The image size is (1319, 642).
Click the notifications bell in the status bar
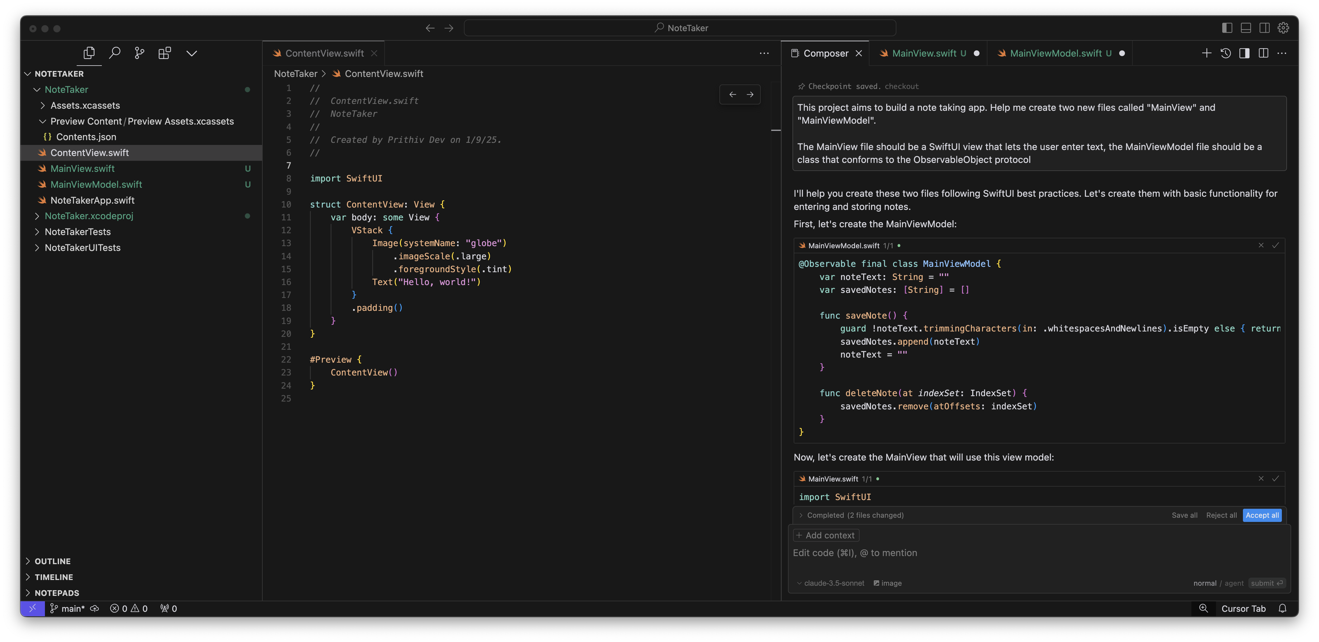tap(1283, 608)
